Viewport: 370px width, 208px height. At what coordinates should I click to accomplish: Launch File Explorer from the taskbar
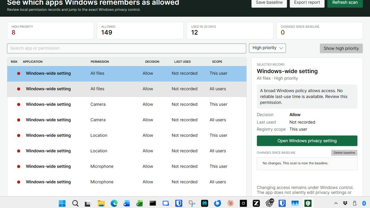coord(101,203)
